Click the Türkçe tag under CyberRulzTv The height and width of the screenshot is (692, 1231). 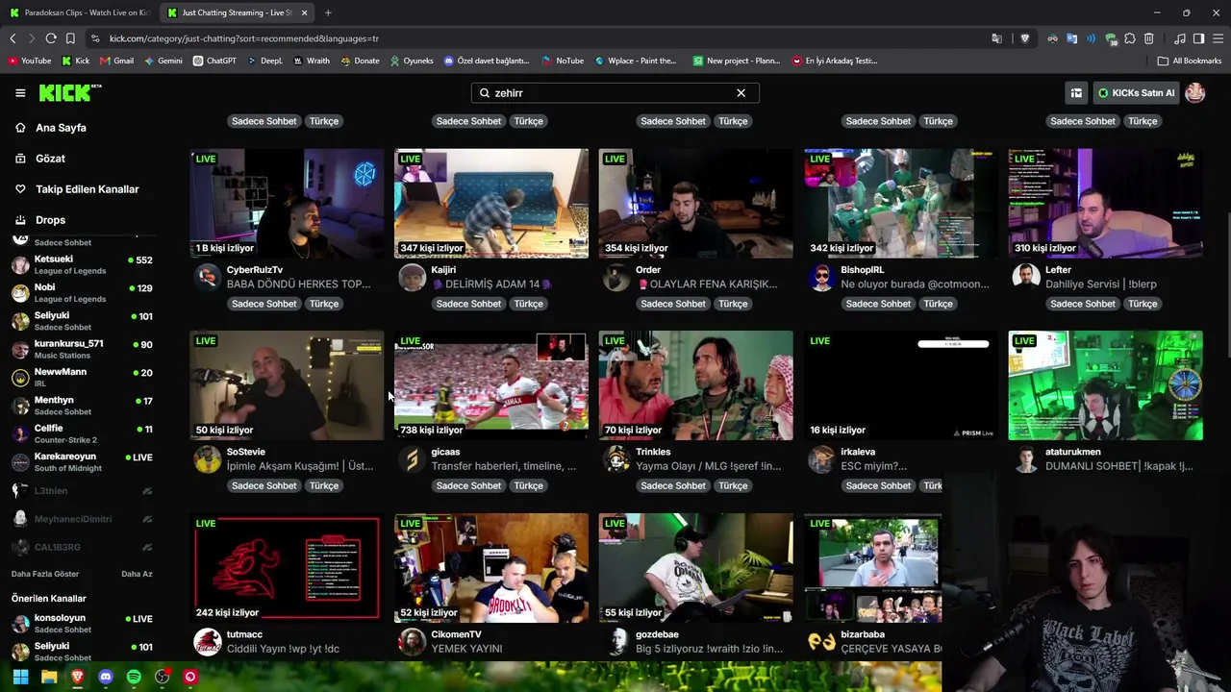(x=324, y=304)
